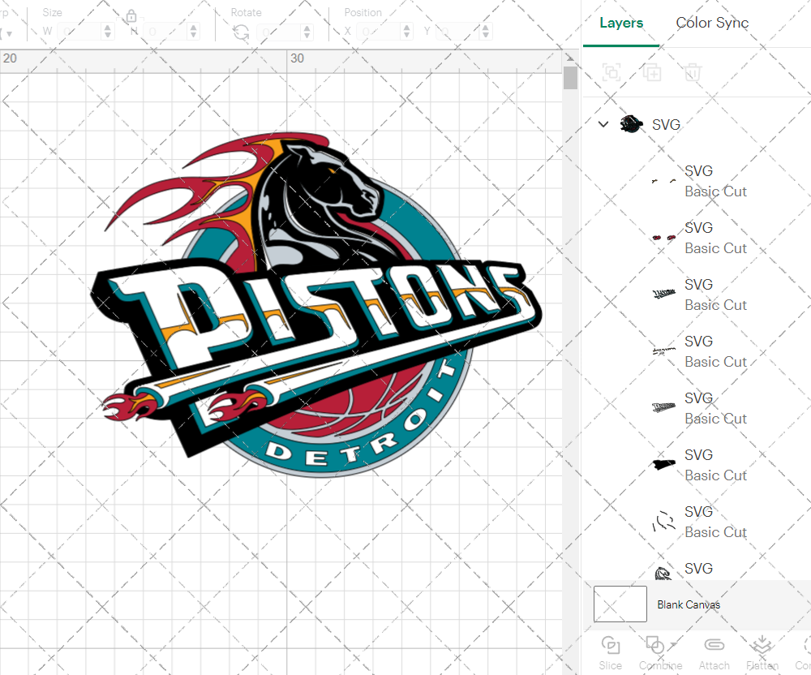Click the Slice tool
Image resolution: width=811 pixels, height=675 pixels.
(611, 653)
